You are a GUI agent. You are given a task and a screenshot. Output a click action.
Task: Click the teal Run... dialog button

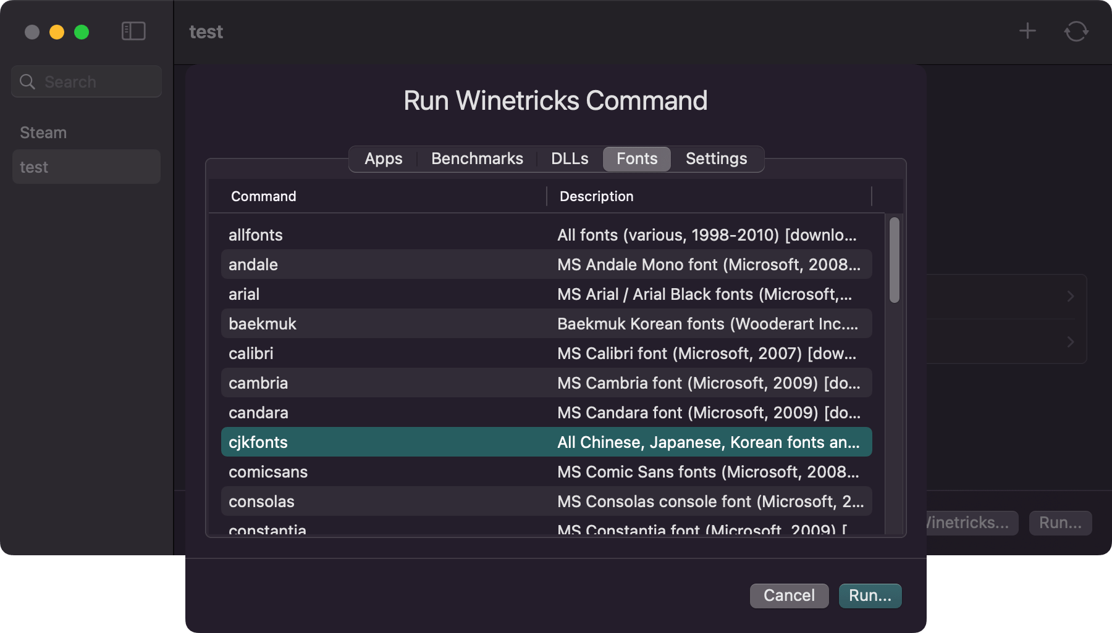pyautogui.click(x=870, y=595)
